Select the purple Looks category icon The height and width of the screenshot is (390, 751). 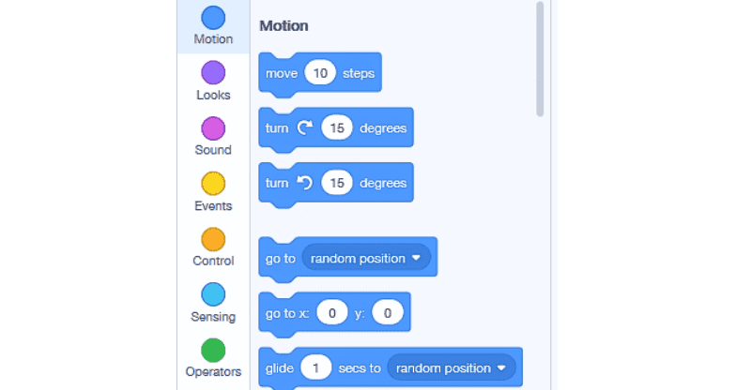(213, 73)
